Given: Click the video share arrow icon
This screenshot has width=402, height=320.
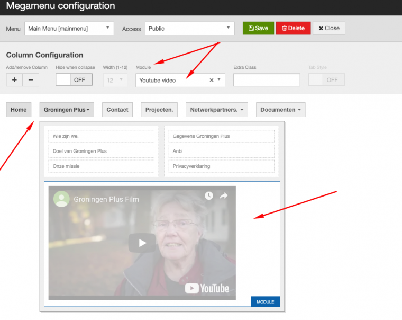Looking at the screenshot, I should (223, 196).
